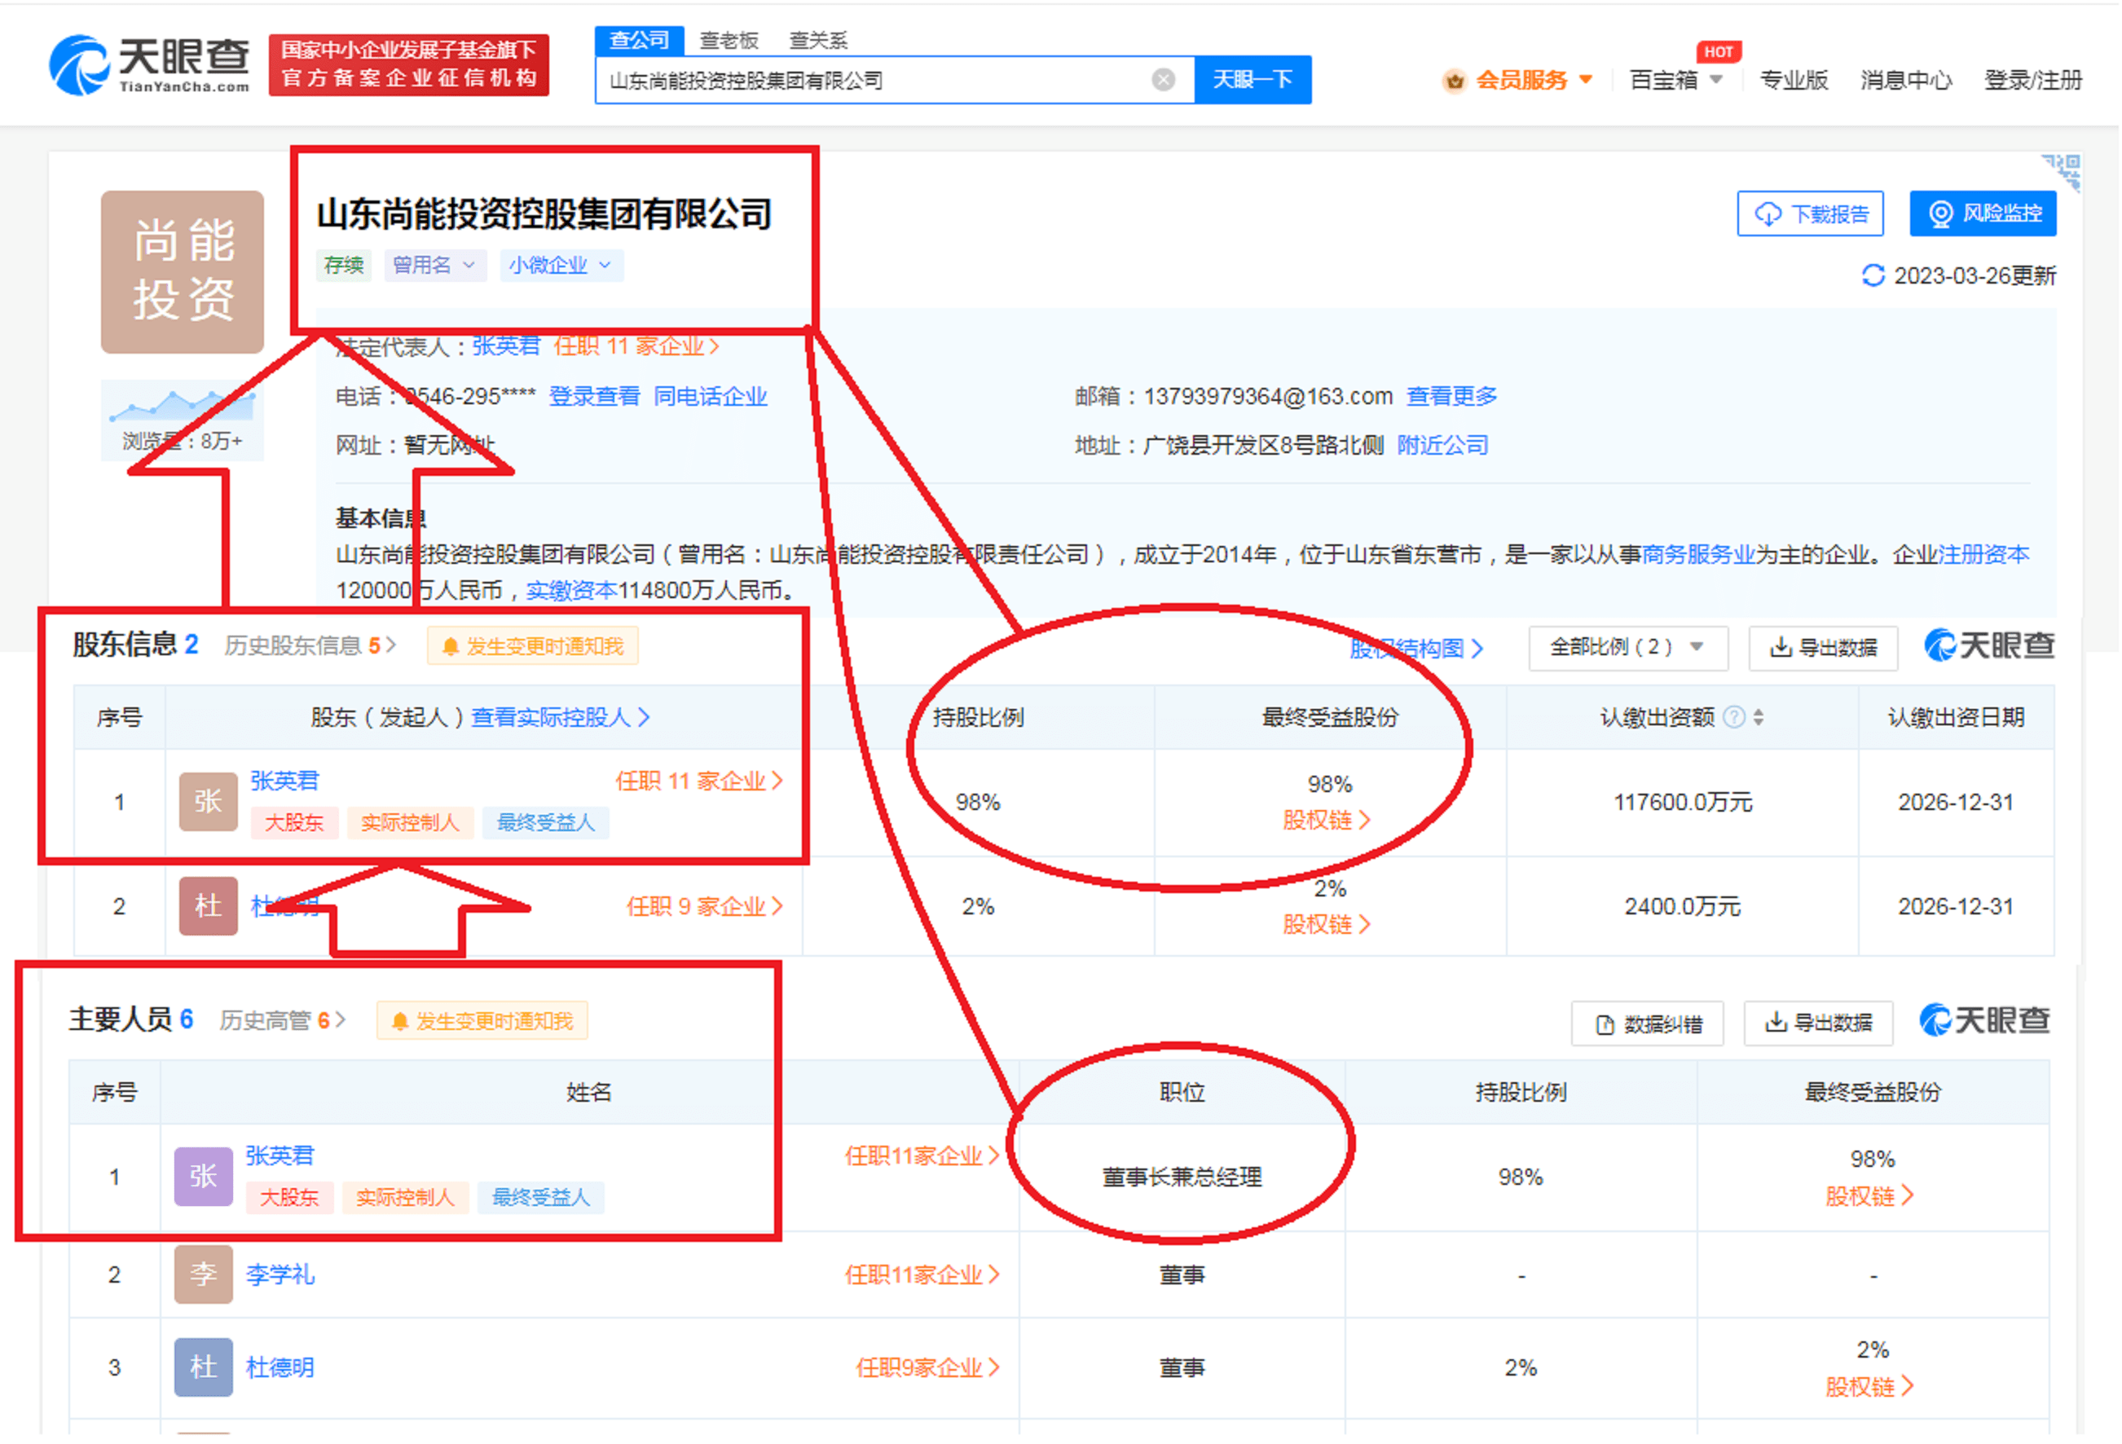Click the crown icon beside 会员服务
2122x1444 pixels.
tap(1455, 81)
